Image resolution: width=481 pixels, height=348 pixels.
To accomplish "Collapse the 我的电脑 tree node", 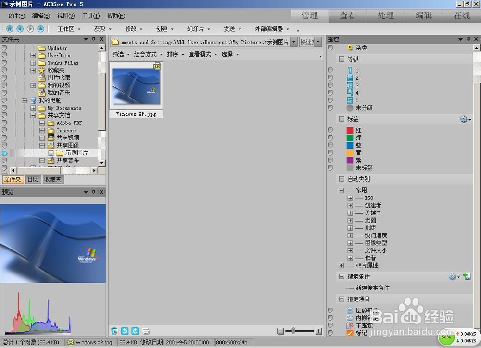I will click(x=24, y=100).
